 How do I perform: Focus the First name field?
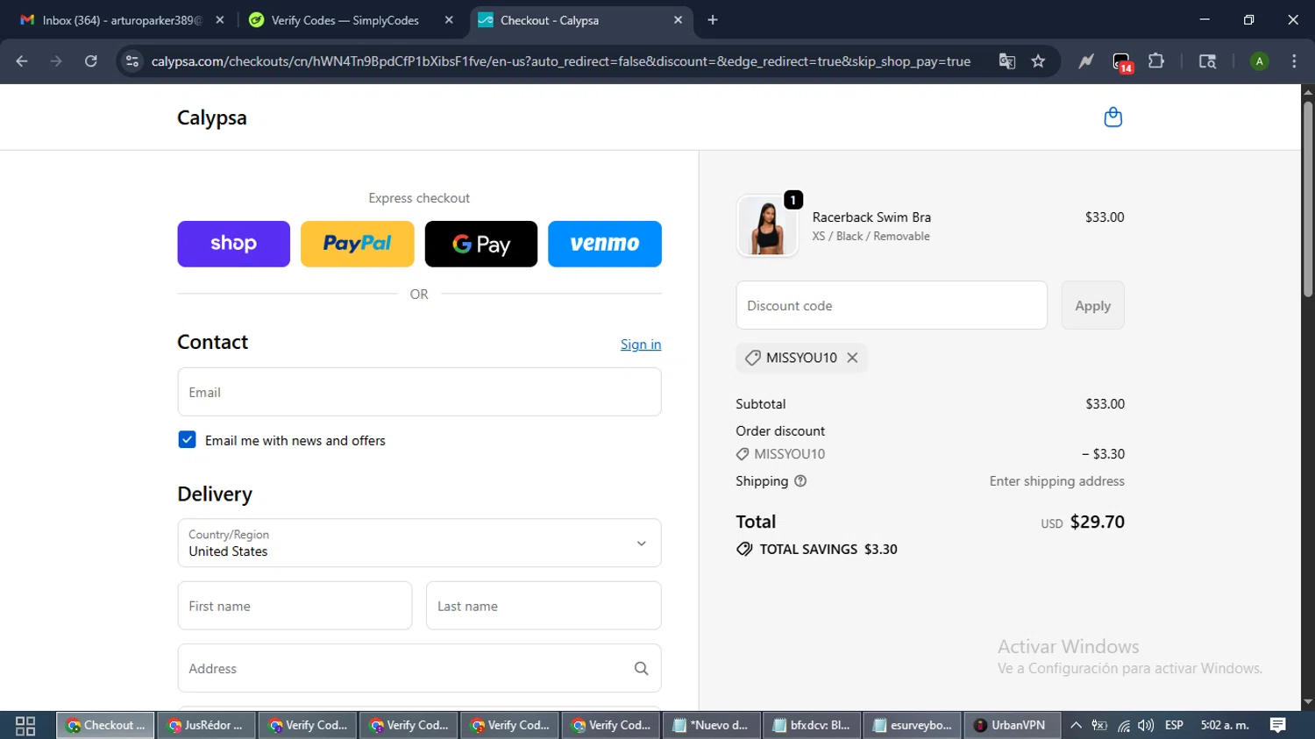(x=295, y=606)
